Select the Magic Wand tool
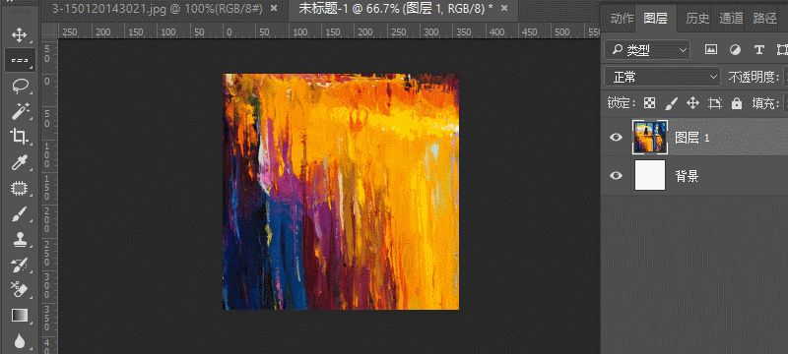Image resolution: width=788 pixels, height=354 pixels. coord(19,111)
